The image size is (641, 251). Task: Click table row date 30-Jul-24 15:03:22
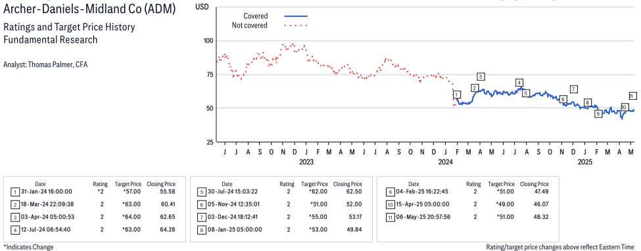tap(232, 191)
